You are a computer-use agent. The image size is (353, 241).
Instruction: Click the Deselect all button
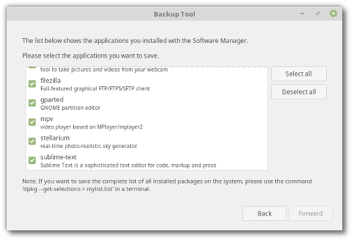coord(299,92)
